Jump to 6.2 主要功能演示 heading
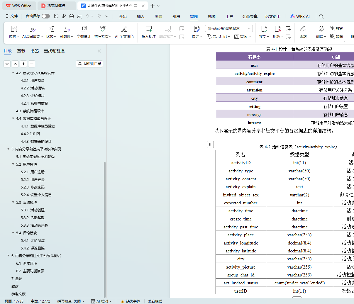The image size is (354, 304). pyautogui.click(x=33, y=271)
